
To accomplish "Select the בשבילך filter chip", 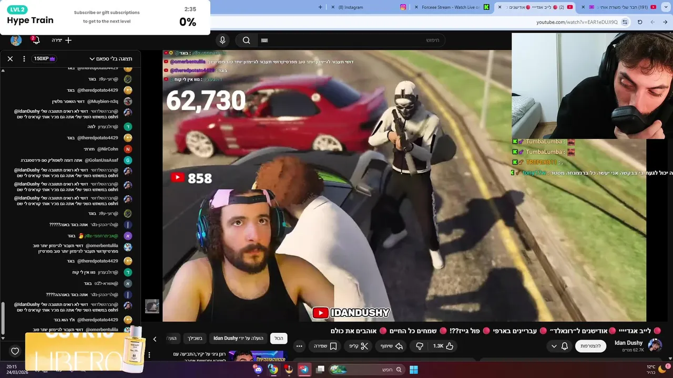I will (195, 339).
